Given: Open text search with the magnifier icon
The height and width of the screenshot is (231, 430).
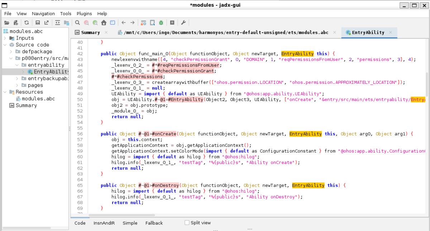Looking at the screenshot, I should [77, 23].
